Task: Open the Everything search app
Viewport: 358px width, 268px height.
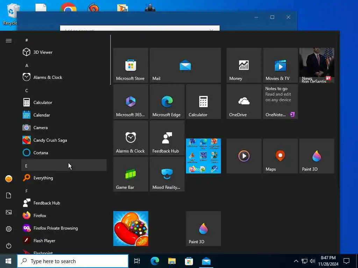Action: click(x=64, y=178)
